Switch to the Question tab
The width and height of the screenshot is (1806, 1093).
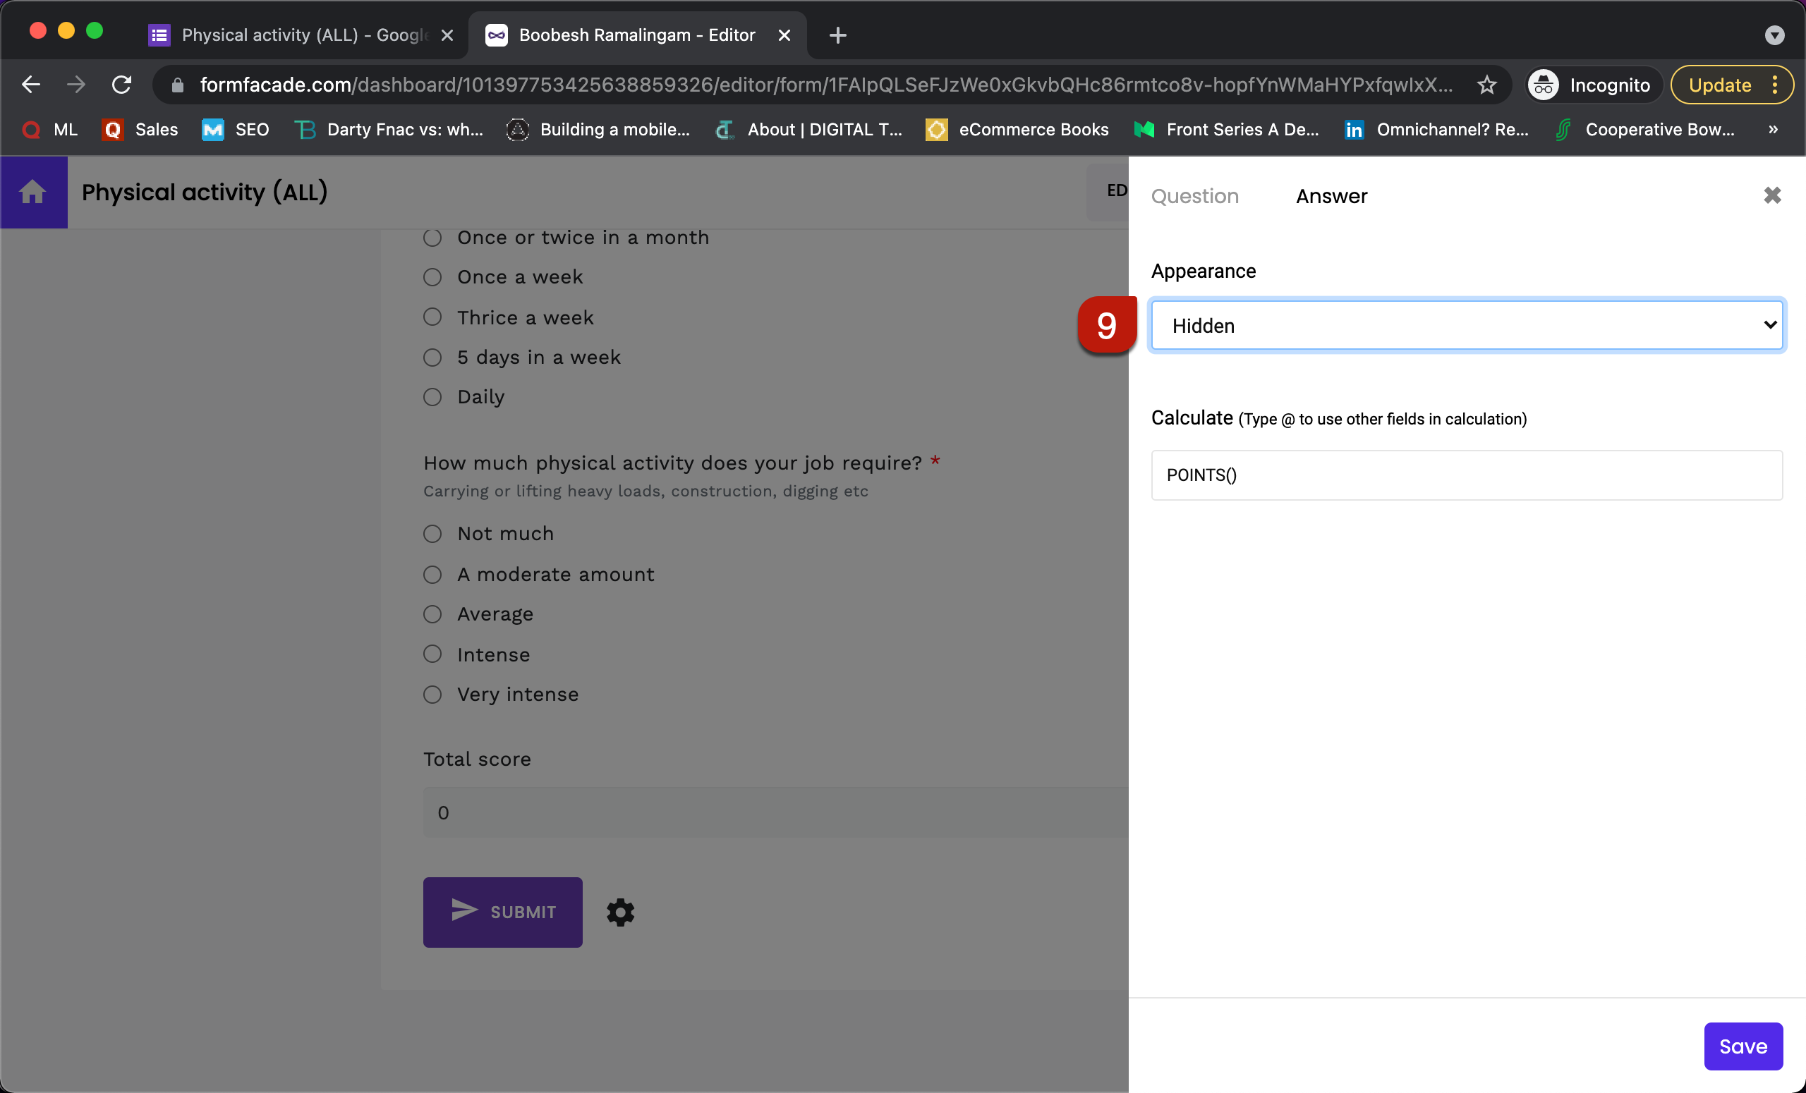click(1195, 195)
